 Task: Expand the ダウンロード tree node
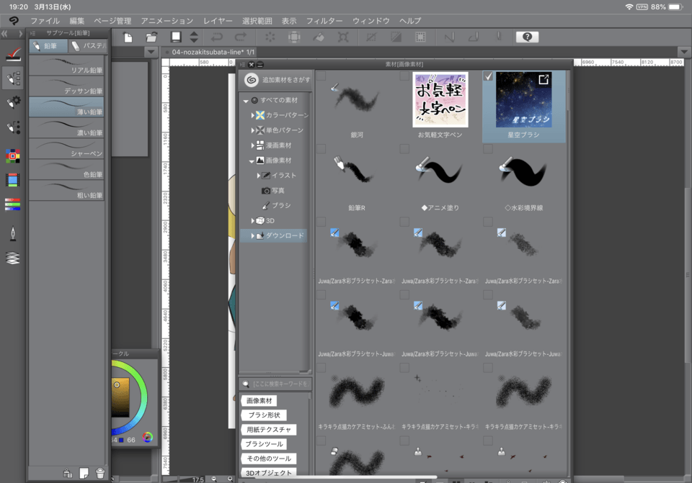pyautogui.click(x=253, y=236)
